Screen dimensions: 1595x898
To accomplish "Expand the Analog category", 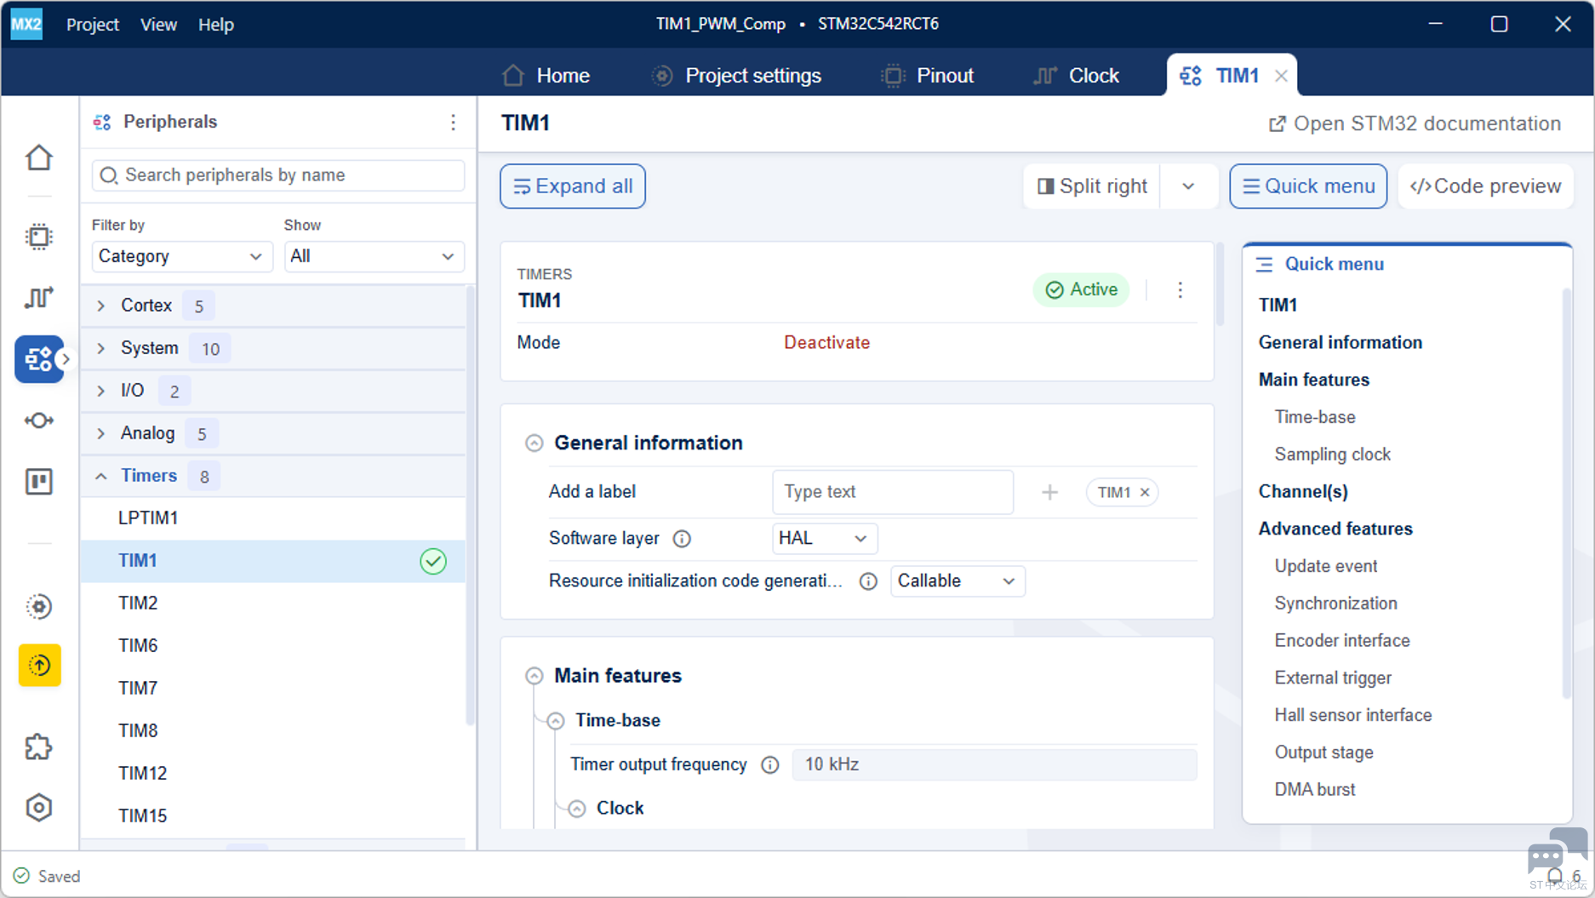I will 101,433.
